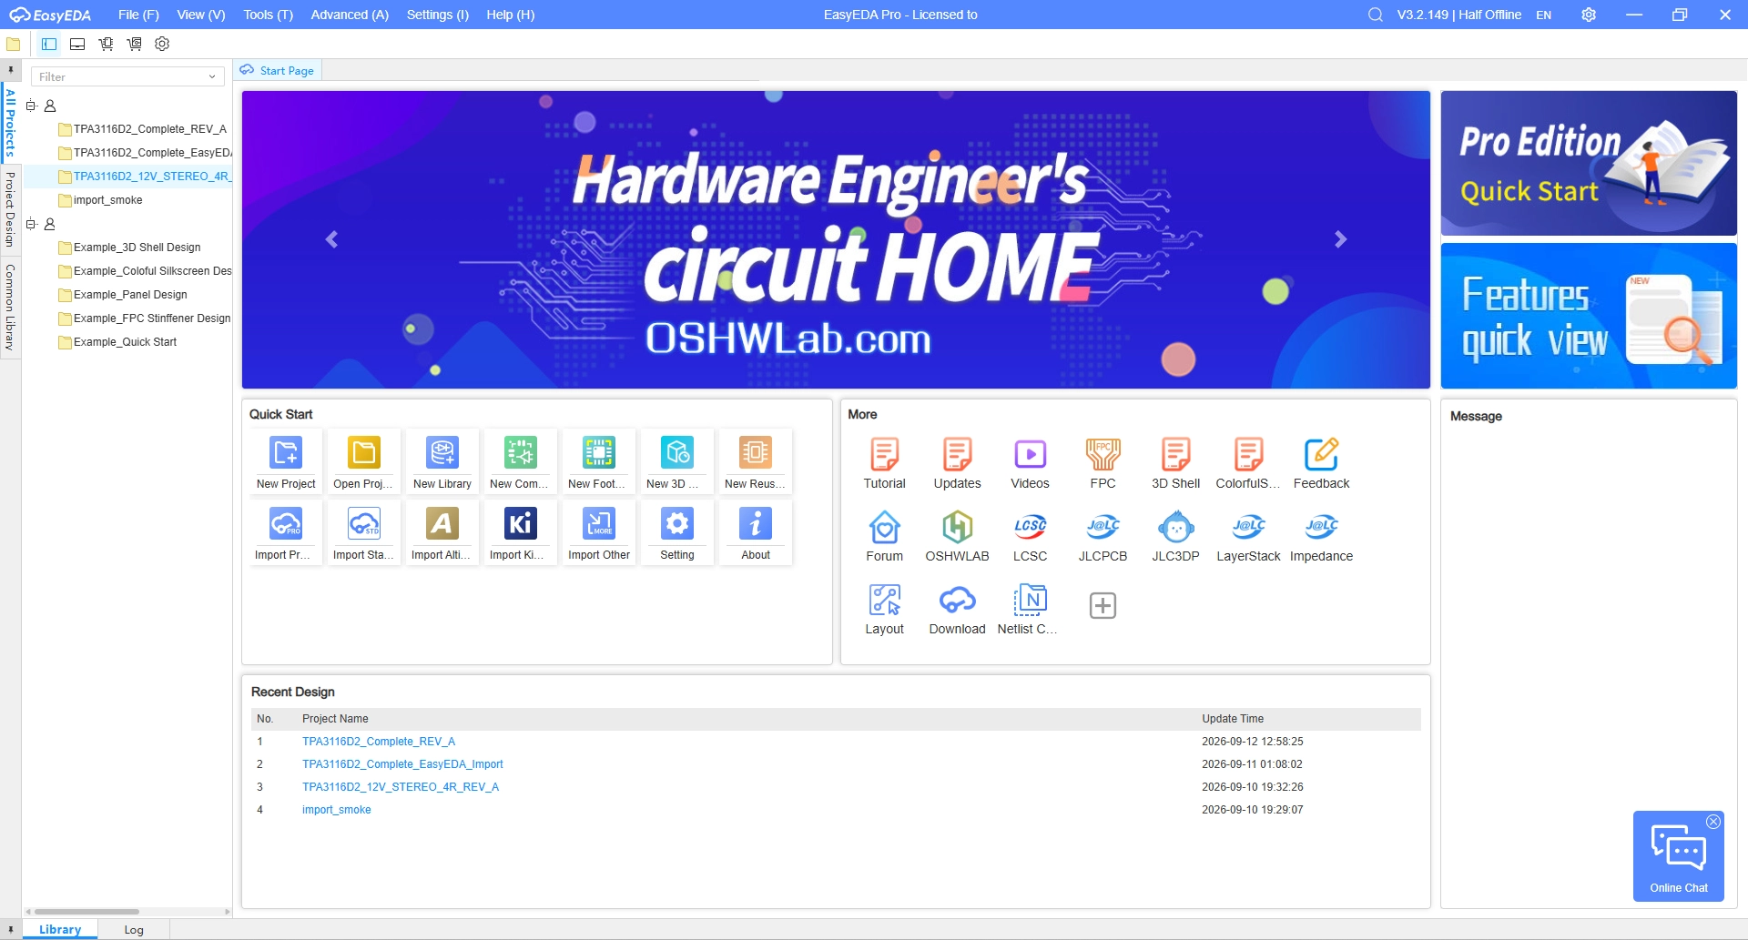The height and width of the screenshot is (940, 1748).
Task: Open Setting from Quick Start
Action: tap(677, 523)
